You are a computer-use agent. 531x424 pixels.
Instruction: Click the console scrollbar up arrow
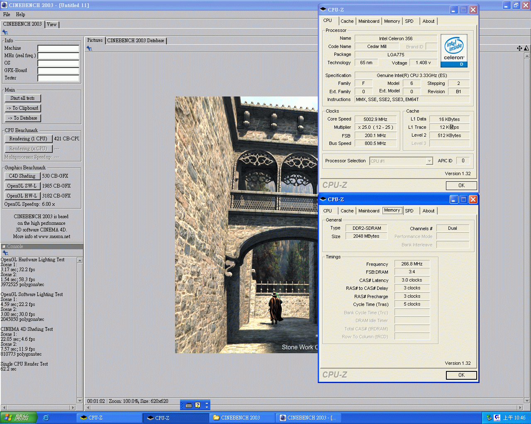point(80,260)
